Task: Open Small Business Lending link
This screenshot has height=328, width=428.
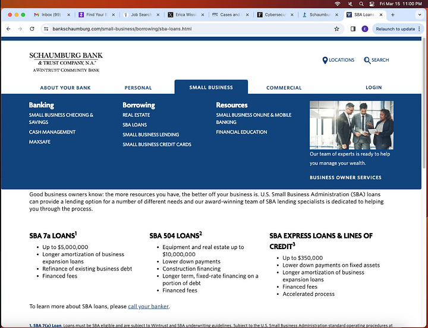Action: pos(150,135)
